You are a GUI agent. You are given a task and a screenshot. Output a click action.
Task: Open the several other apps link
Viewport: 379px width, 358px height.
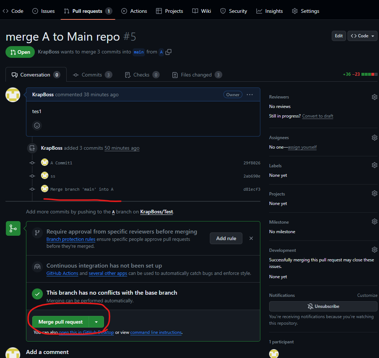pyautogui.click(x=108, y=273)
